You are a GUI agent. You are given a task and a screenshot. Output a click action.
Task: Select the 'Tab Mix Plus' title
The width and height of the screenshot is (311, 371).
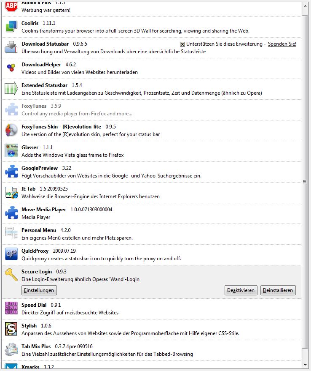(x=36, y=346)
